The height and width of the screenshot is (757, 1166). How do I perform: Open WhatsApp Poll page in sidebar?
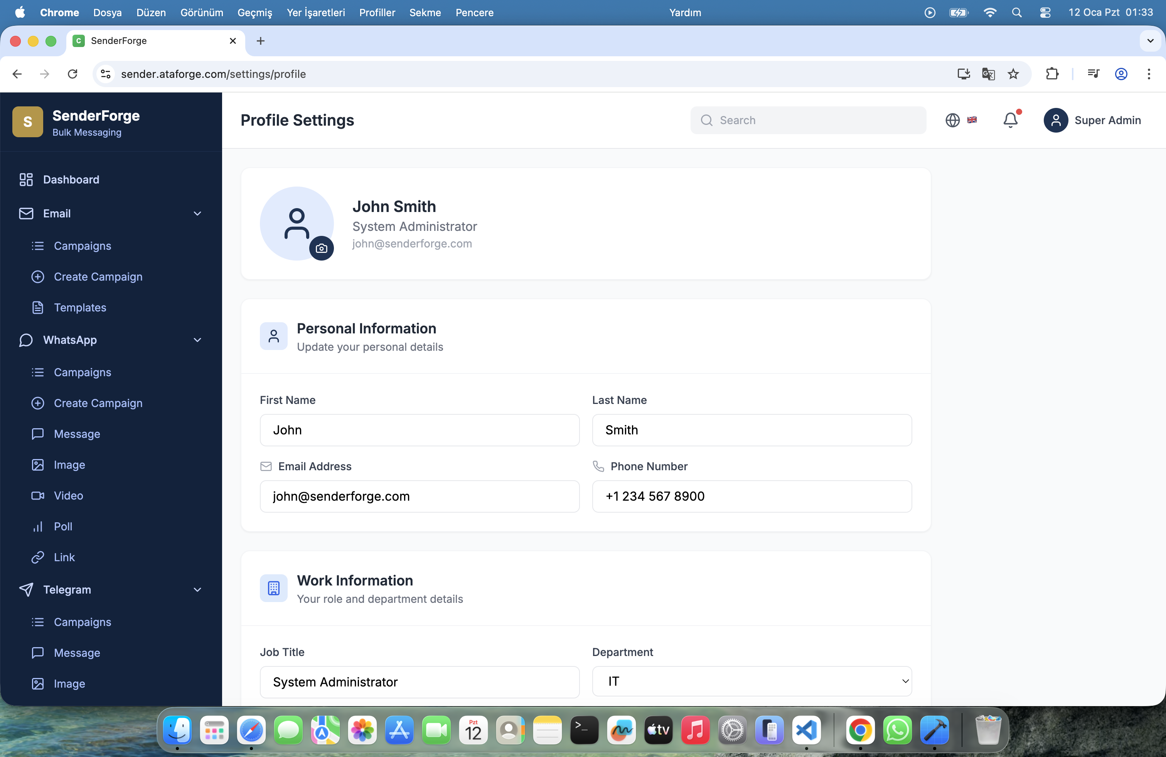pyautogui.click(x=63, y=527)
